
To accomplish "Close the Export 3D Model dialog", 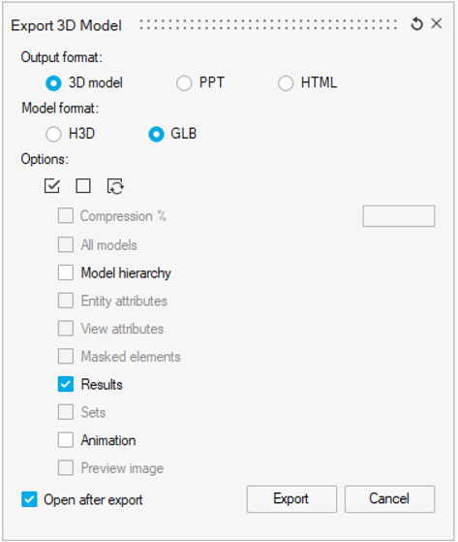I will click(x=437, y=23).
